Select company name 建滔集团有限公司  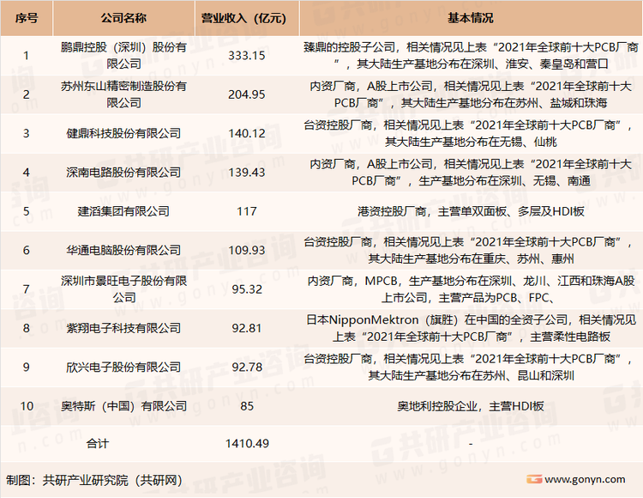click(x=123, y=211)
